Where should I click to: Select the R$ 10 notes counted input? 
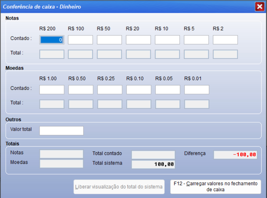[167, 40]
